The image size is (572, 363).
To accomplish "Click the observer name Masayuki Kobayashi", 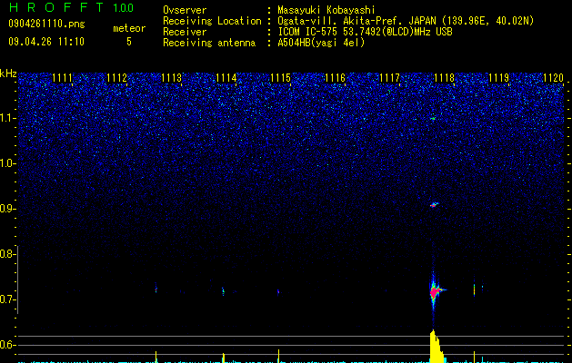I will click(326, 10).
